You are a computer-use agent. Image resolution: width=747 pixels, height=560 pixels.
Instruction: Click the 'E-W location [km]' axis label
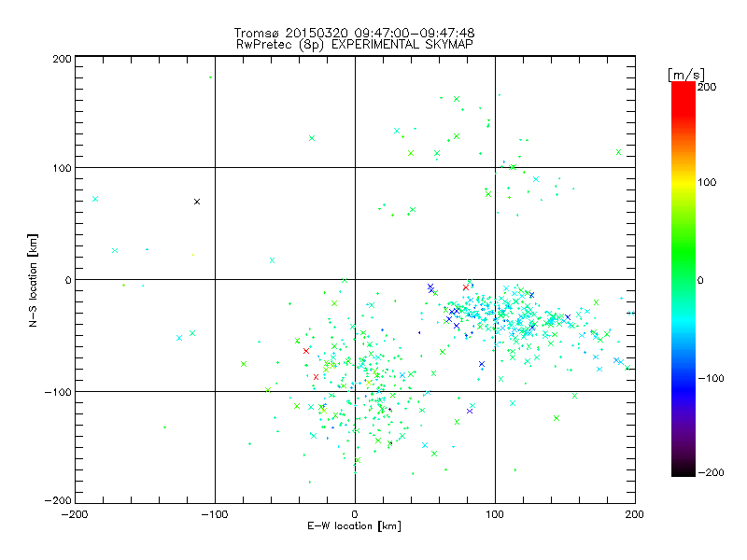(x=354, y=526)
